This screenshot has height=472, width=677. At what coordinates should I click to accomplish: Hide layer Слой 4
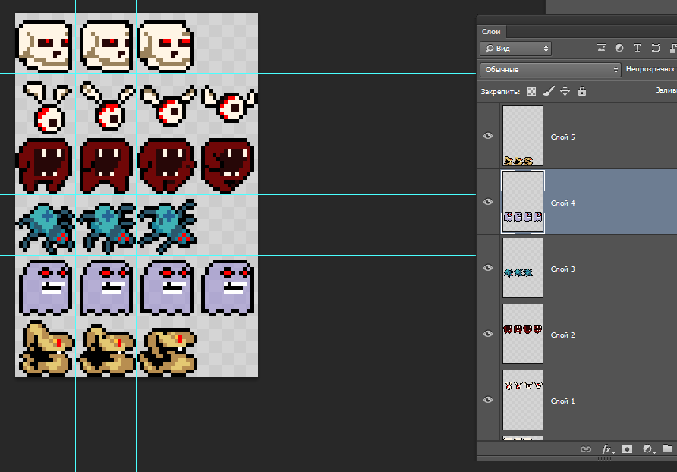coord(488,202)
